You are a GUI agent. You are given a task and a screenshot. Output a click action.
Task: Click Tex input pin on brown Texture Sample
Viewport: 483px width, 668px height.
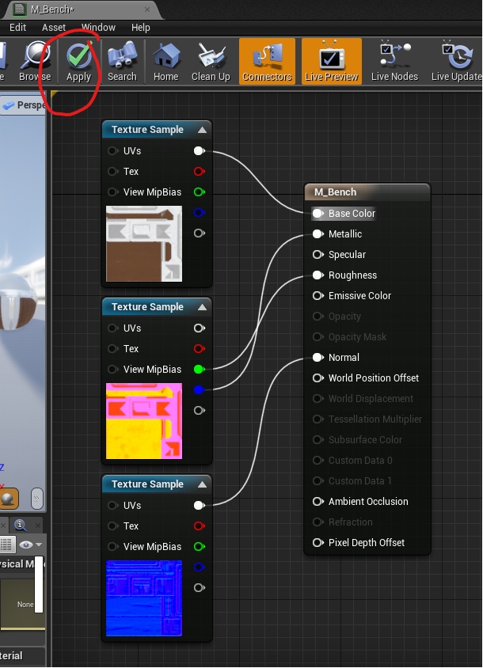click(112, 171)
